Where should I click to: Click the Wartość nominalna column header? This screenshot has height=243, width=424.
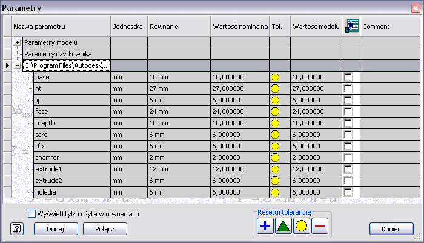(x=240, y=27)
